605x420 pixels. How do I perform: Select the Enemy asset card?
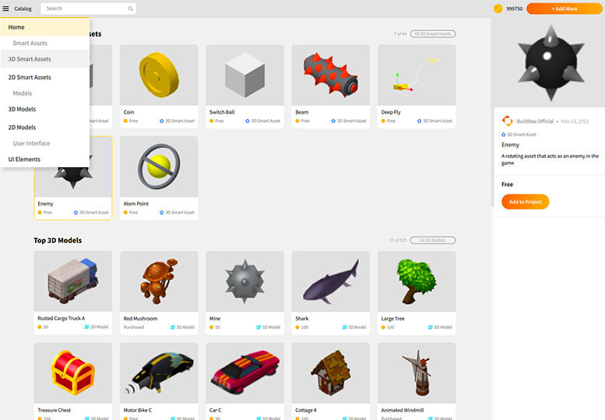pyautogui.click(x=73, y=178)
